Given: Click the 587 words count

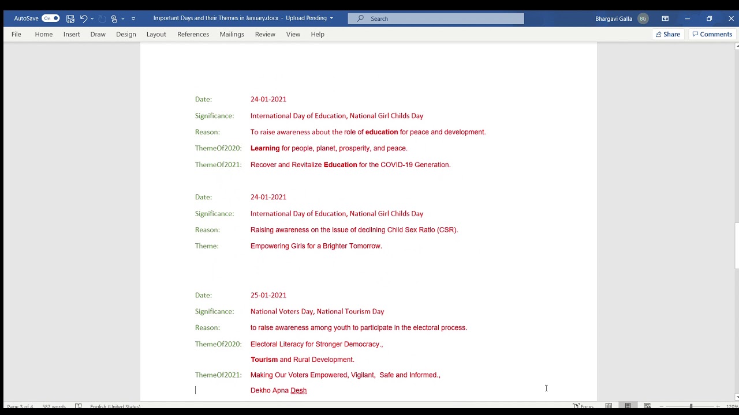Looking at the screenshot, I should (x=54, y=406).
